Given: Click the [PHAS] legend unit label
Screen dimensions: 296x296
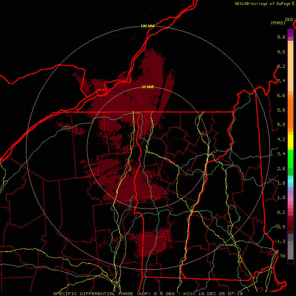Looking at the screenshot, I should [278, 23].
